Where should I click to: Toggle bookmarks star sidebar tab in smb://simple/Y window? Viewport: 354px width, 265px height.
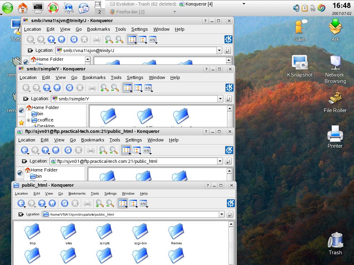tap(21, 122)
